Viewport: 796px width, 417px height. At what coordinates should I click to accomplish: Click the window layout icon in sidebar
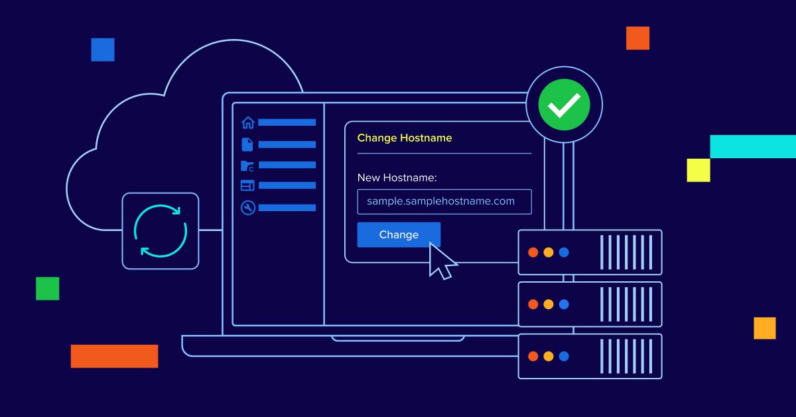(x=247, y=186)
